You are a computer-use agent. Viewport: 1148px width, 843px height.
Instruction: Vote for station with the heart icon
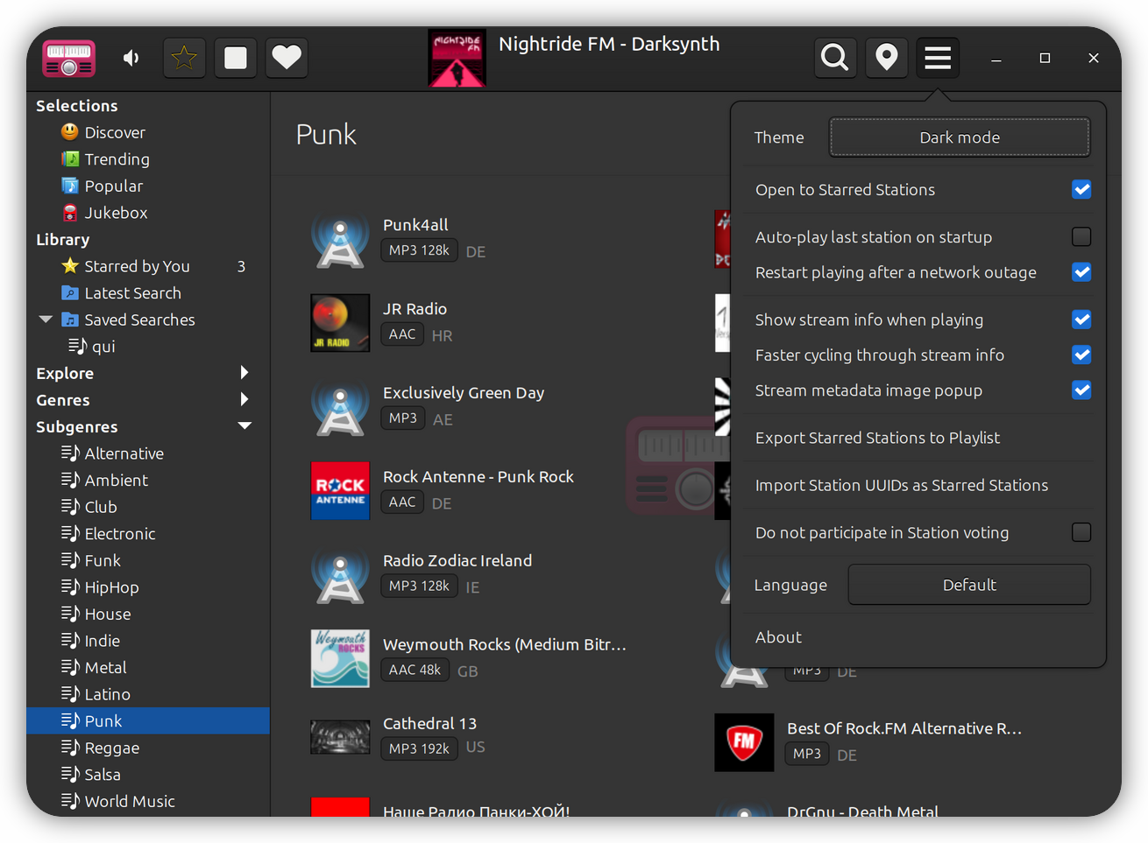[287, 58]
